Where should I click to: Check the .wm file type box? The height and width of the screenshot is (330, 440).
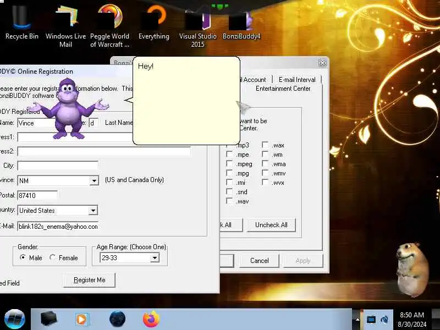pos(265,154)
